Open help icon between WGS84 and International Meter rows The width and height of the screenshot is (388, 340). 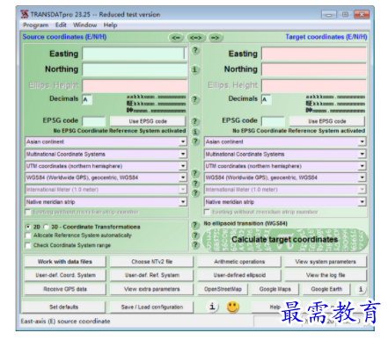195,184
